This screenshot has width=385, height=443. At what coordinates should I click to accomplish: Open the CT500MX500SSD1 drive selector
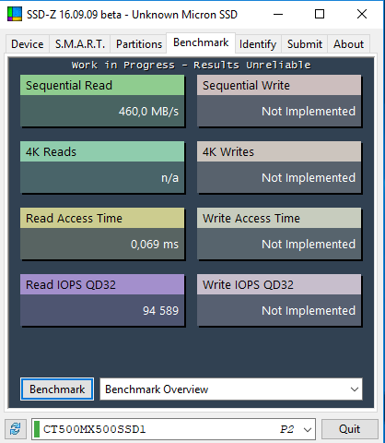(x=173, y=429)
